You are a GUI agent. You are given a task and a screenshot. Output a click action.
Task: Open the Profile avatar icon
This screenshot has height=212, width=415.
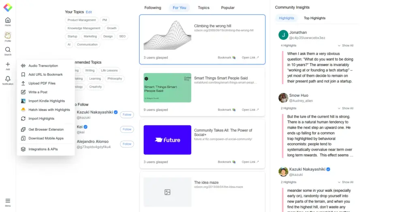(x=8, y=36)
